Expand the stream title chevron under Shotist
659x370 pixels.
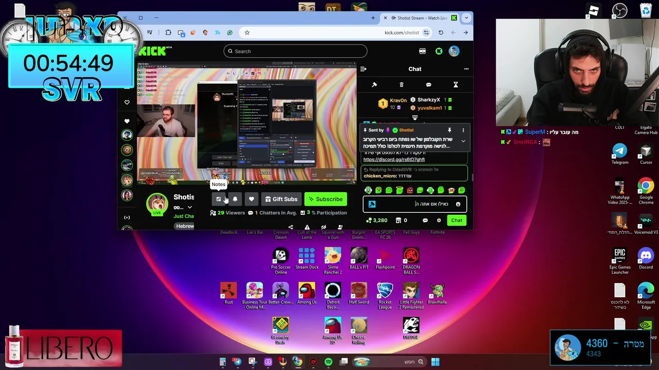(189, 208)
